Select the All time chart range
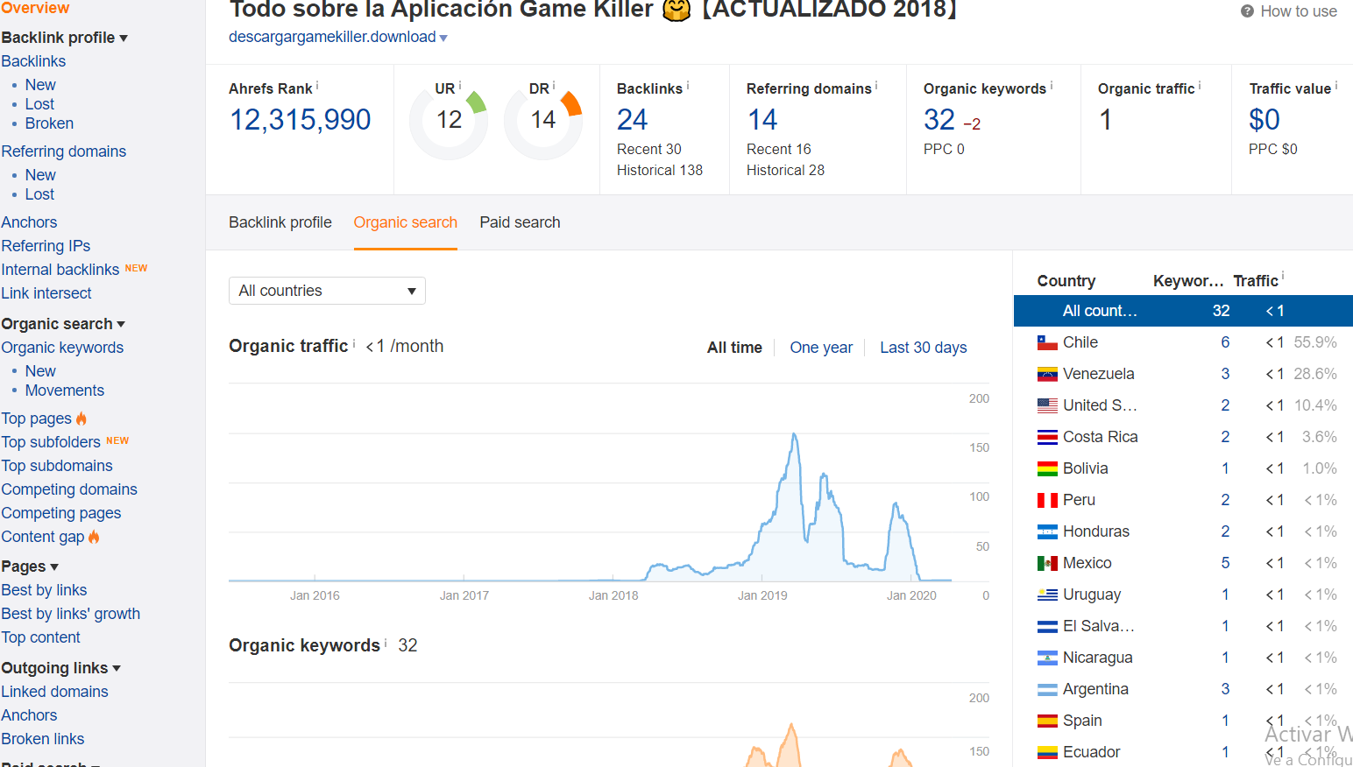 tap(734, 348)
